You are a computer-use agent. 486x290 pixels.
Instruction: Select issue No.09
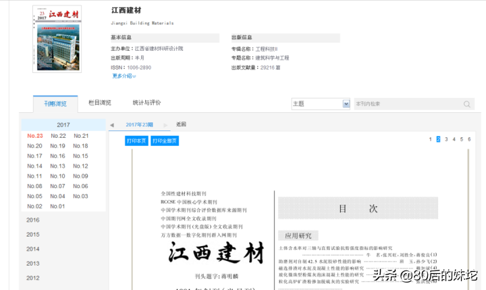(x=80, y=176)
